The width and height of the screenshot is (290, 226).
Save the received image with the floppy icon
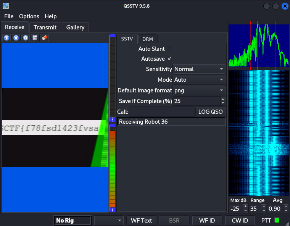click(35, 38)
